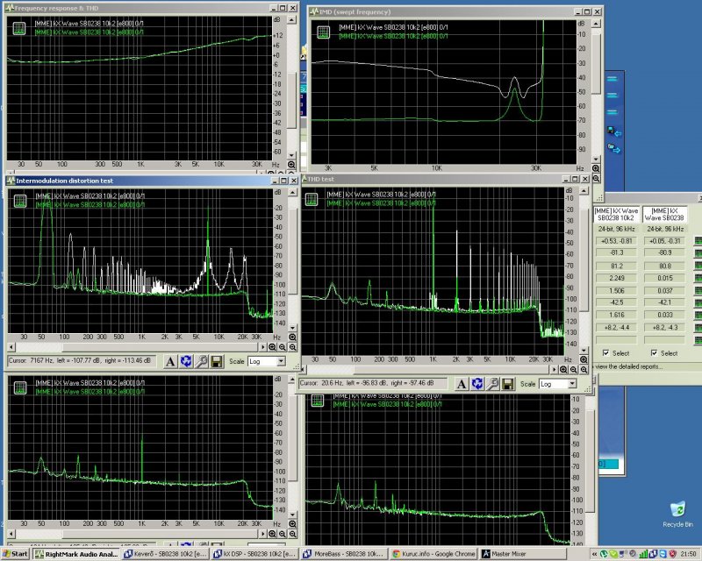This screenshot has height=561, width=702.
Task: Click the blue refresh icon in THD test window
Action: (x=477, y=384)
